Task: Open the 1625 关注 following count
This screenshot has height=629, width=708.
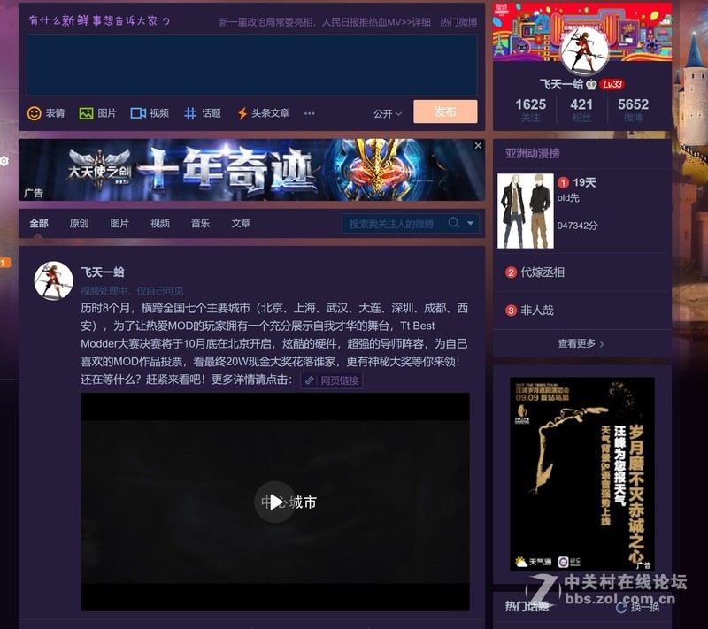Action: pyautogui.click(x=530, y=110)
